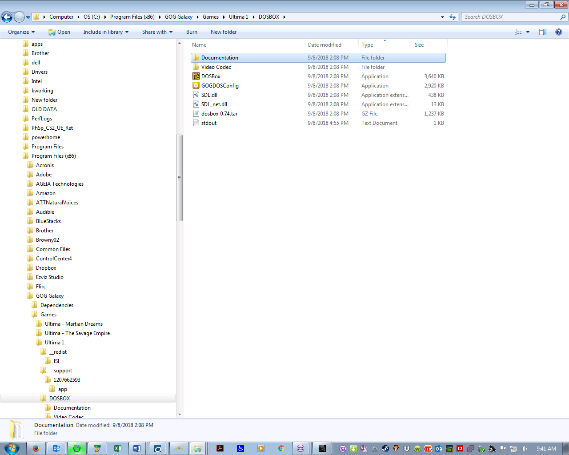Sort by Type column header

tap(385, 45)
